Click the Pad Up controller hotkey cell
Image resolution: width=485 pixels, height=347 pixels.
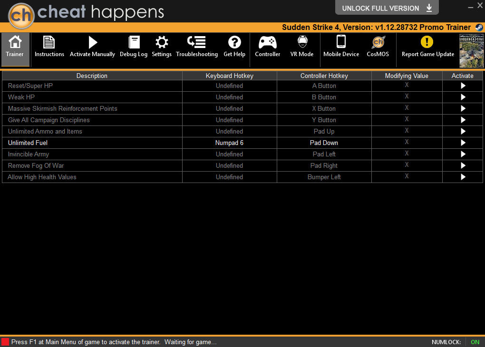click(324, 132)
